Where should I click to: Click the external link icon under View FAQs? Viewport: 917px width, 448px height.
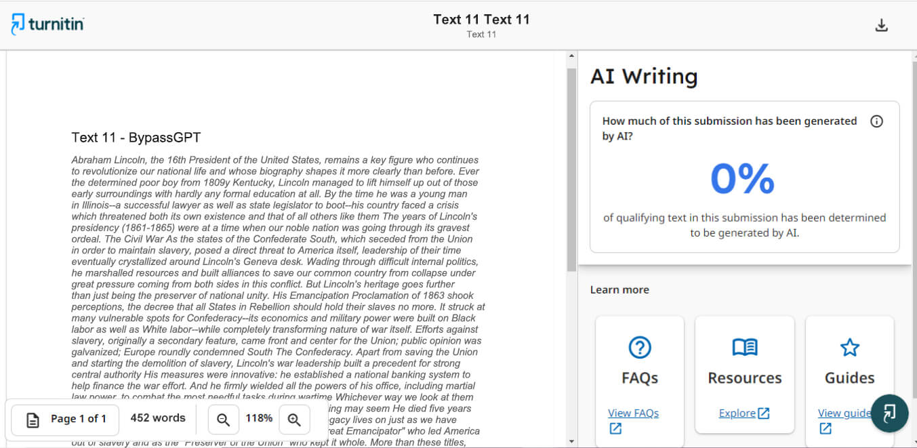[x=615, y=428]
